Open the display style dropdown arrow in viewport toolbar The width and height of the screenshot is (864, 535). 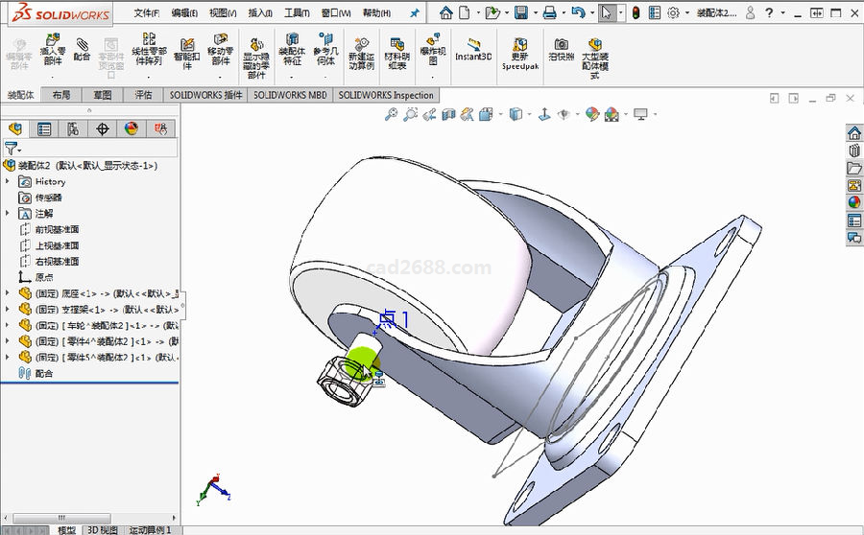[x=529, y=114]
